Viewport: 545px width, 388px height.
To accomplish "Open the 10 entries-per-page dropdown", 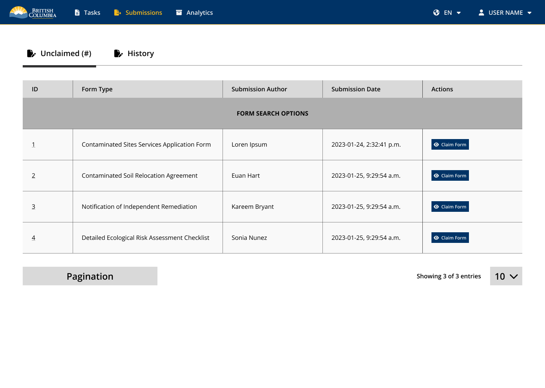I will [506, 276].
